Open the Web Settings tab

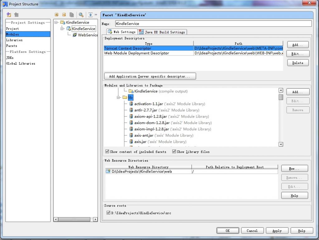point(122,32)
